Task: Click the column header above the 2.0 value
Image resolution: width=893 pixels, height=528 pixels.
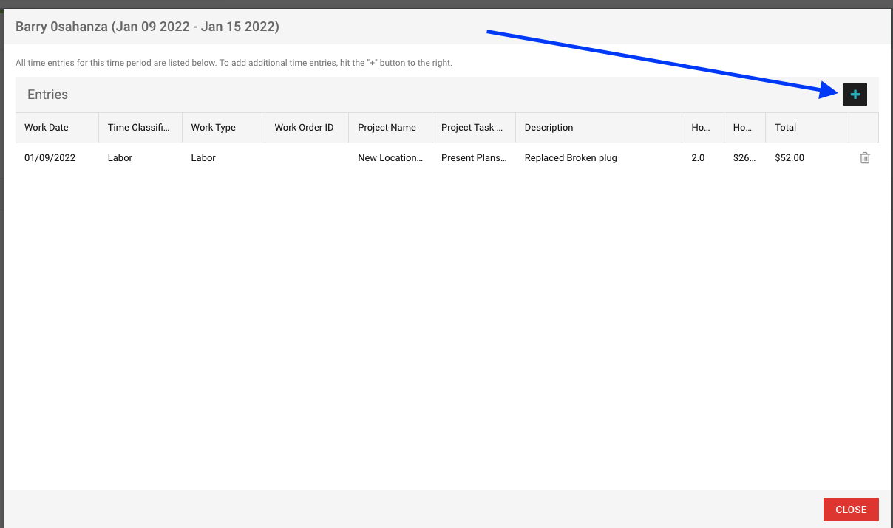Action: pos(701,128)
